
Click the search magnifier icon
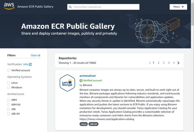click(70, 7)
